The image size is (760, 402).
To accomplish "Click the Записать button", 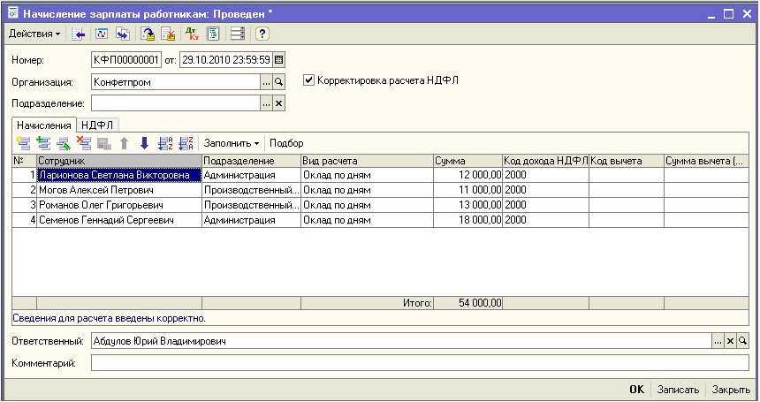I will click(x=678, y=390).
